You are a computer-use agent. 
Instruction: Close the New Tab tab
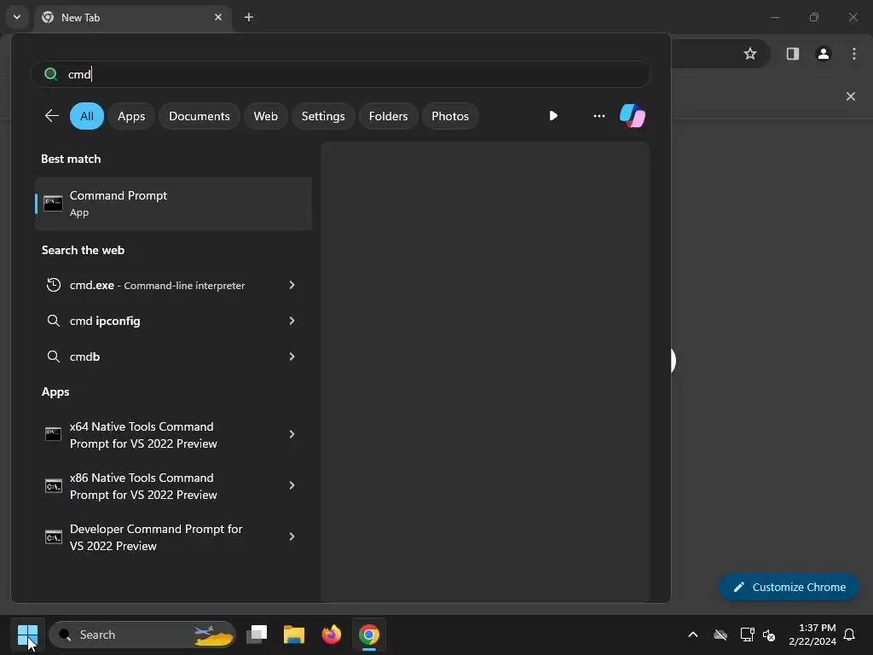(x=218, y=17)
